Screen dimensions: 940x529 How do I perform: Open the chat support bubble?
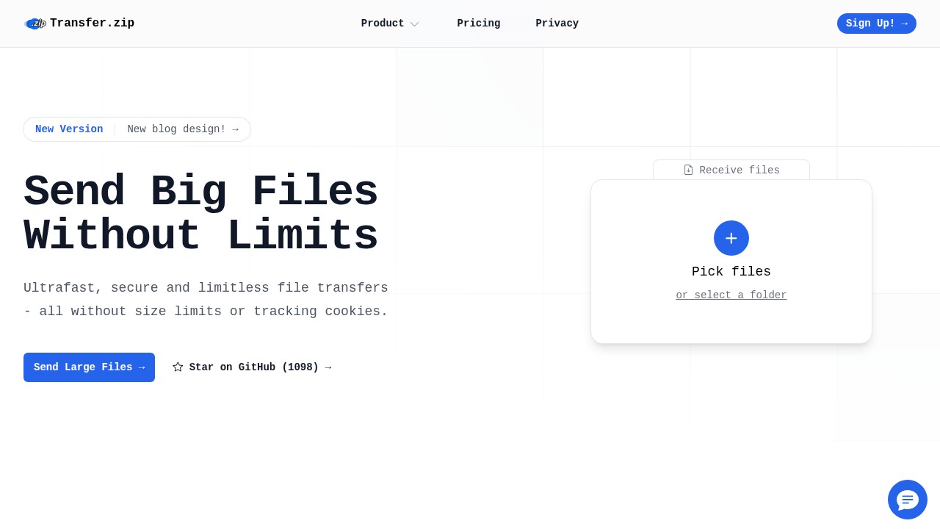(x=908, y=500)
